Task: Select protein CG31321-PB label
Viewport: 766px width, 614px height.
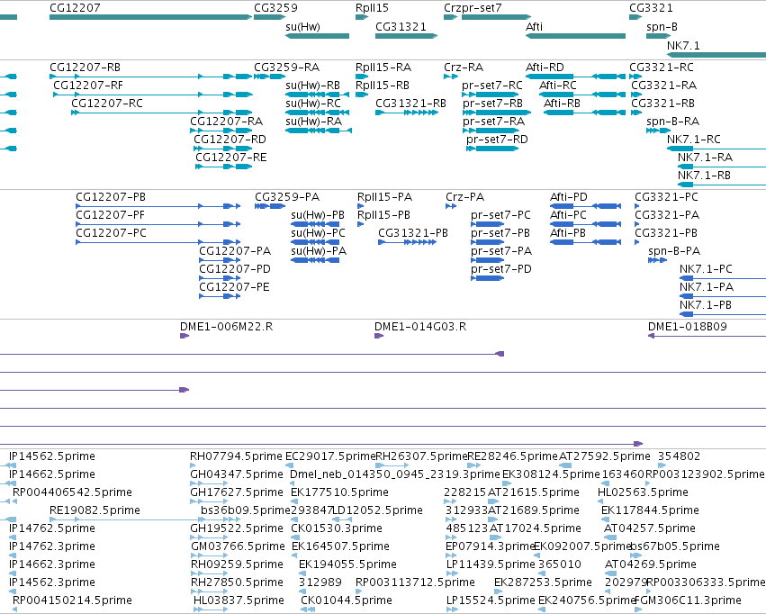Action: coord(413,233)
